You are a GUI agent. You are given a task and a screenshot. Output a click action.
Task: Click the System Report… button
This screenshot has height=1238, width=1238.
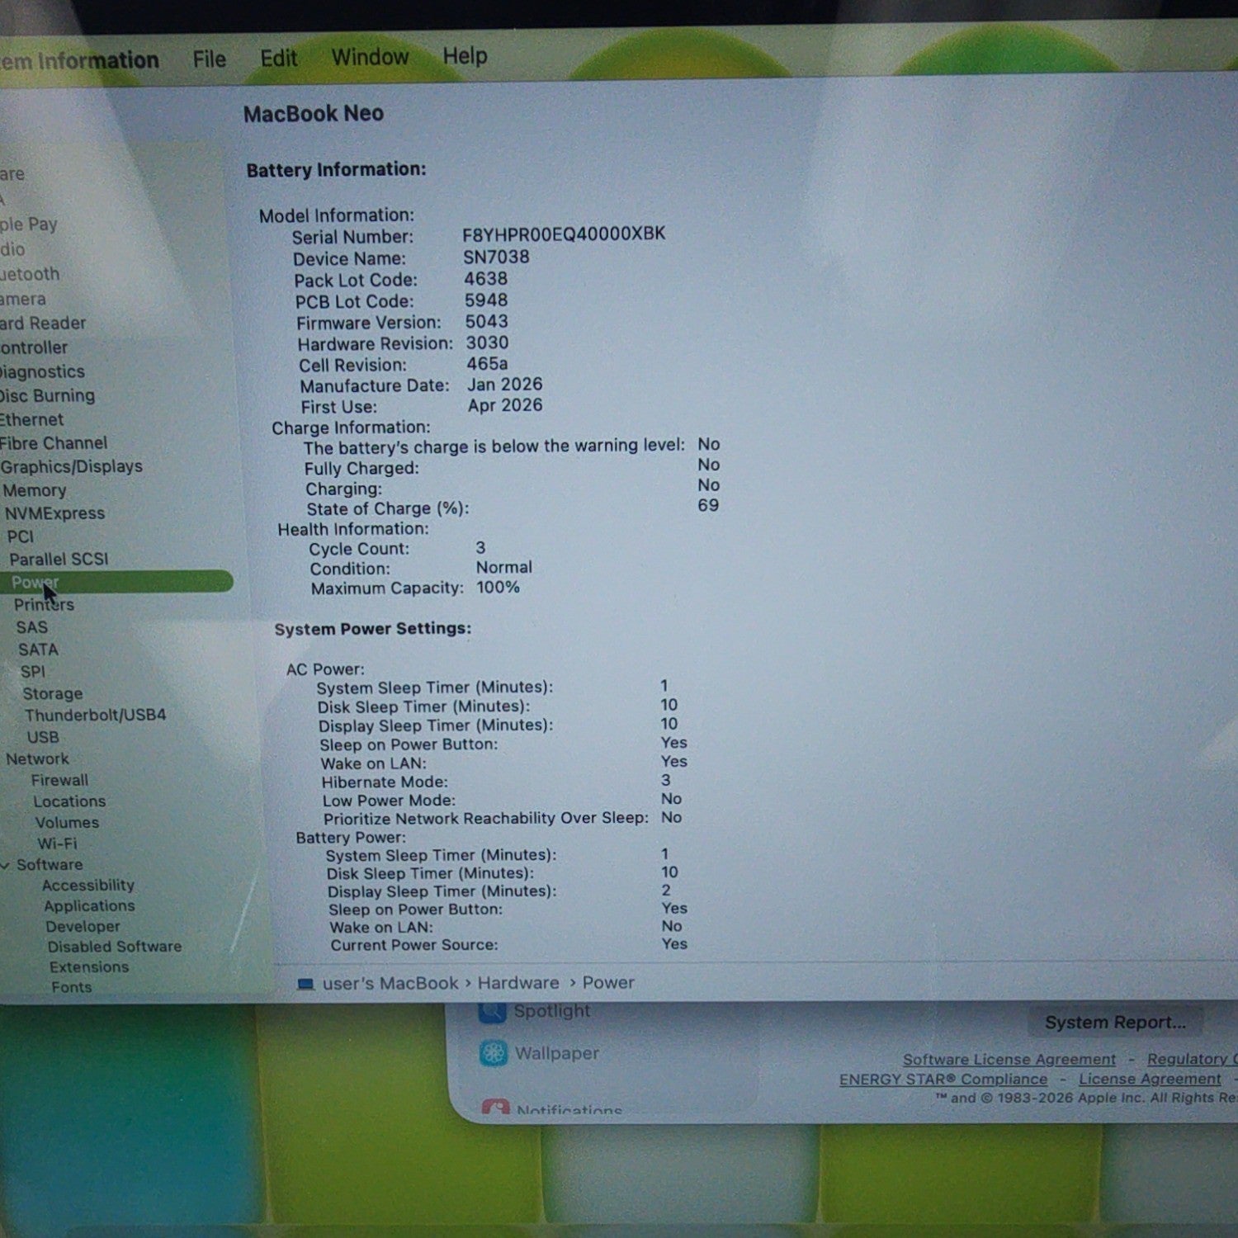1115,1023
